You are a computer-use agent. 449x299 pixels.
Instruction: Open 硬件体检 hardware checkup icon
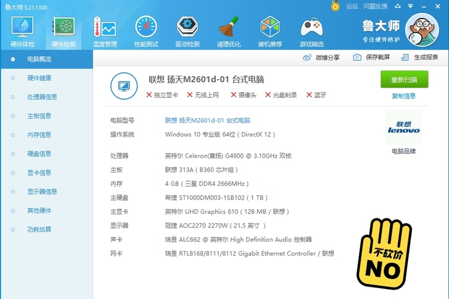point(22,32)
